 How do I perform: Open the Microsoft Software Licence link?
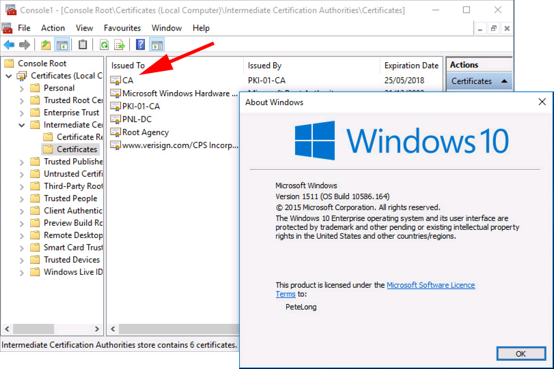coord(430,285)
